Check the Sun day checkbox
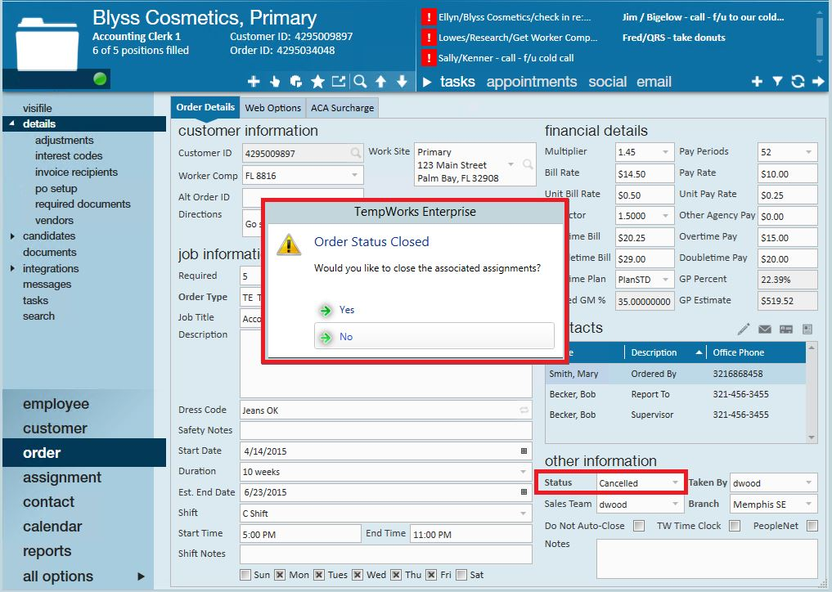The width and height of the screenshot is (832, 592). coord(245,575)
